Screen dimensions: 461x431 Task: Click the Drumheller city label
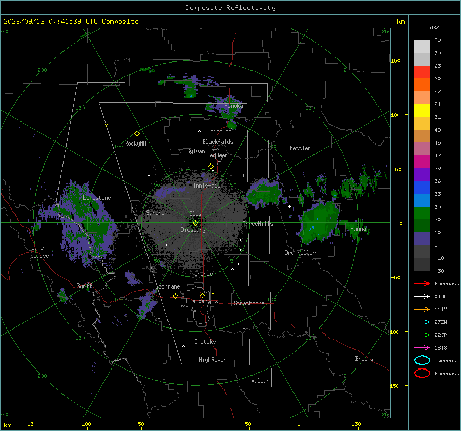tap(300, 253)
